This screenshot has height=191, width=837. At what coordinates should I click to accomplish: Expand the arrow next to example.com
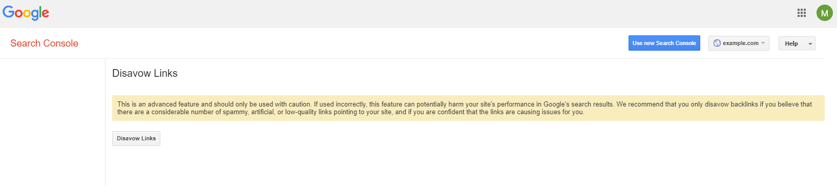click(763, 43)
